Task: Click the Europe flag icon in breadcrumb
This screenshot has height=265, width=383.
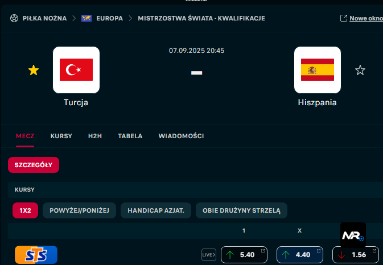Action: pyautogui.click(x=87, y=18)
